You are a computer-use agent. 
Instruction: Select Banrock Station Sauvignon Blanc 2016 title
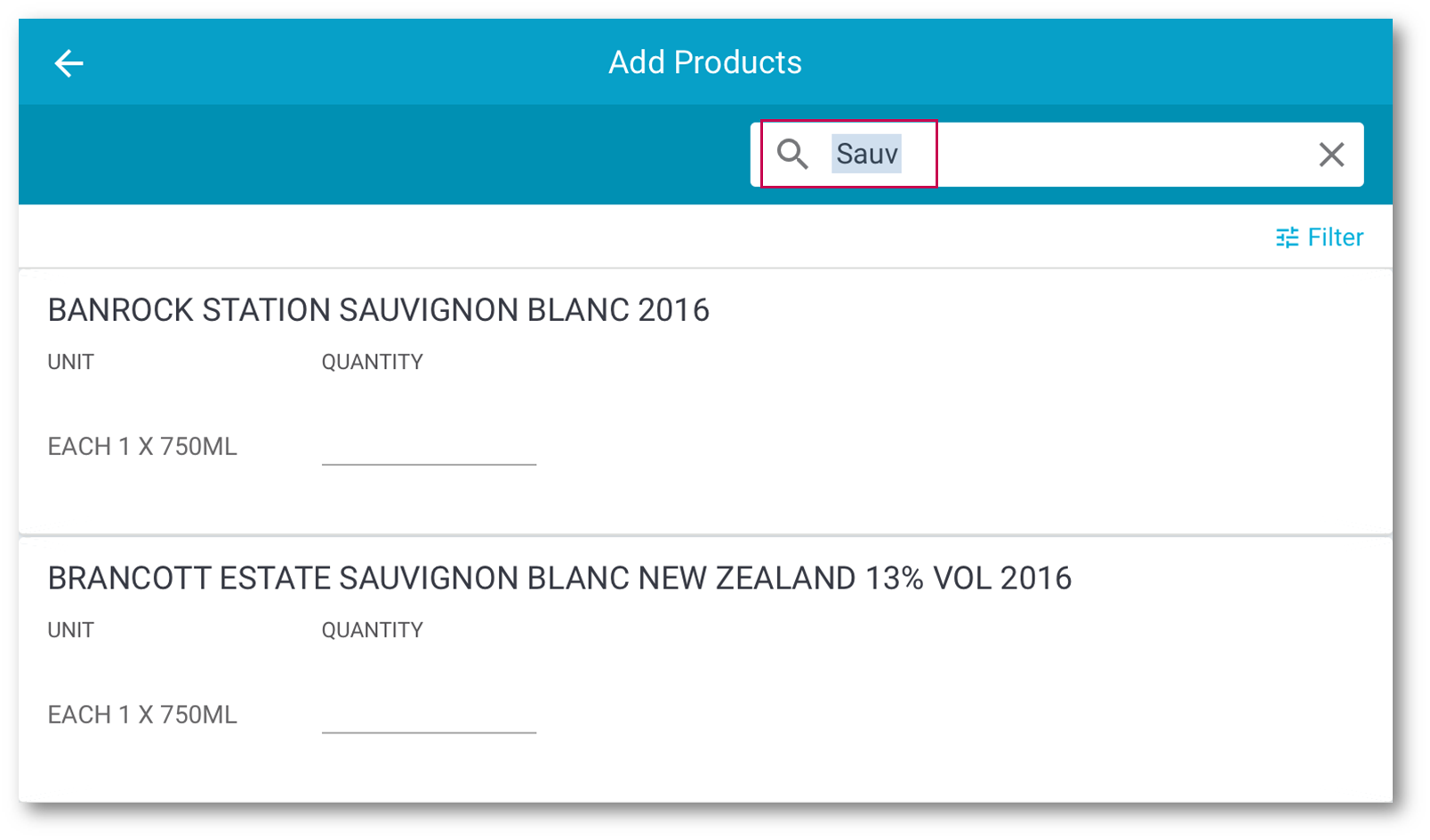[378, 310]
